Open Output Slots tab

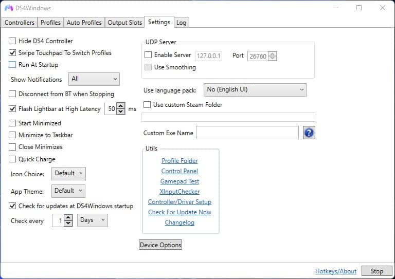(124, 23)
